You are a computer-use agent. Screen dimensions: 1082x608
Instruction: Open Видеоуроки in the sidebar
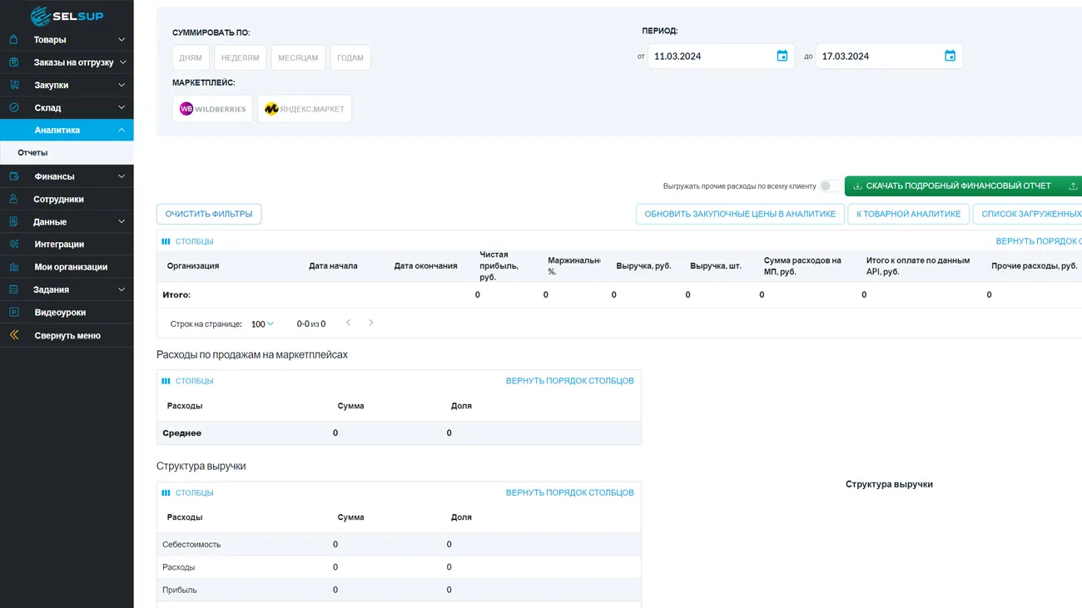click(x=60, y=313)
